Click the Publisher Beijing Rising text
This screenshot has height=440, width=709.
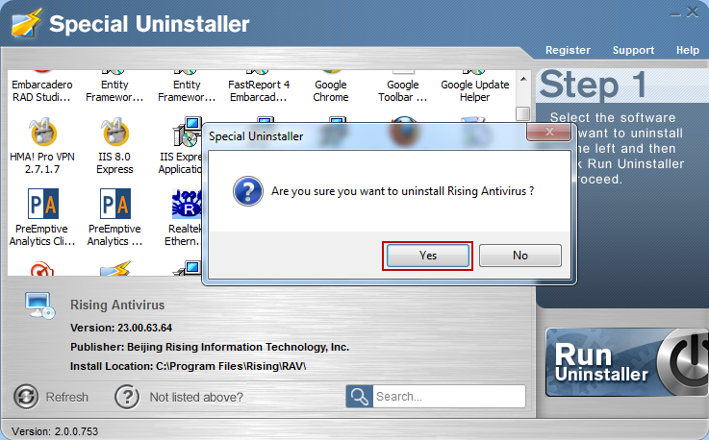(x=210, y=347)
